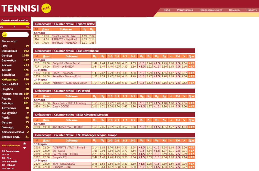Expand +17 extras for Endpoint - Team Secret

pyautogui.click(x=191, y=63)
